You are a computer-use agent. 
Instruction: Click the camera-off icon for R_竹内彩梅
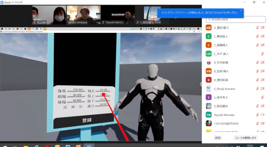[x=263, y=62]
